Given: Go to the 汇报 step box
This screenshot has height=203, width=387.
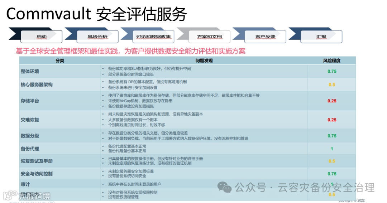Looking at the screenshot, I should coord(321,37).
